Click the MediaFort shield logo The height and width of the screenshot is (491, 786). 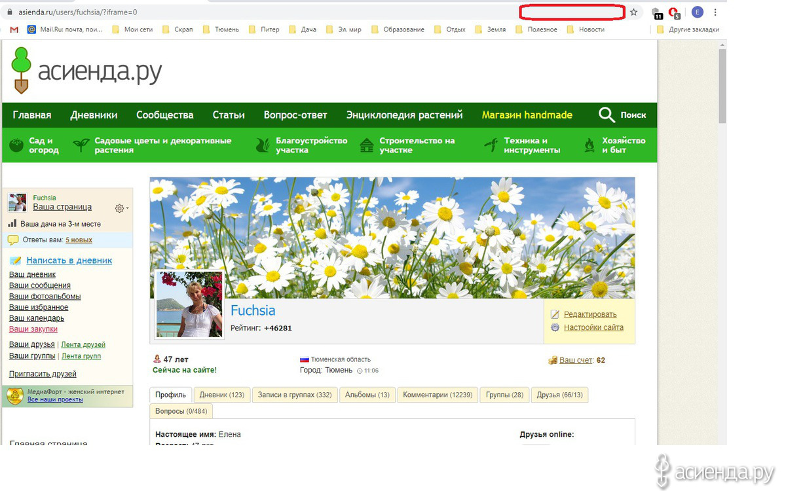[16, 395]
